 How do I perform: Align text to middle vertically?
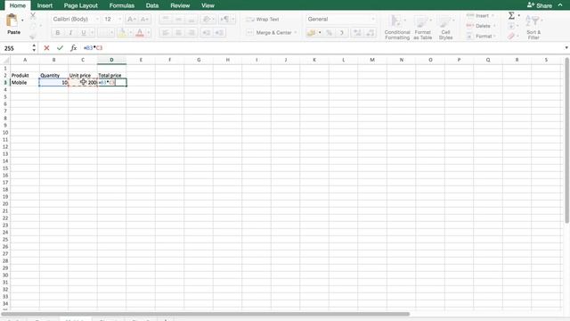click(x=178, y=19)
